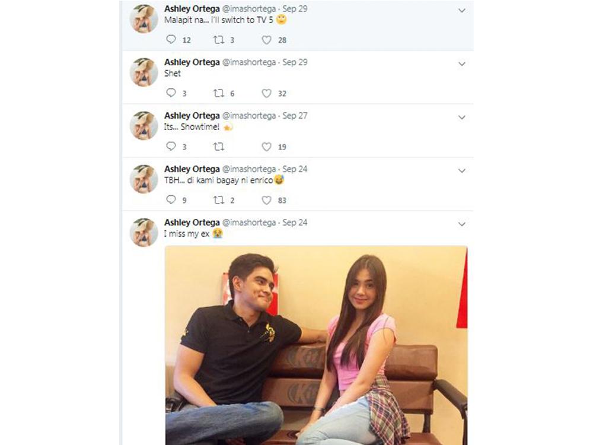Reply to the "Shet" tweet

[171, 93]
